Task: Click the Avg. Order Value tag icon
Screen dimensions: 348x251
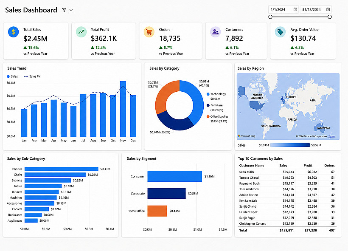Action: 280,32
